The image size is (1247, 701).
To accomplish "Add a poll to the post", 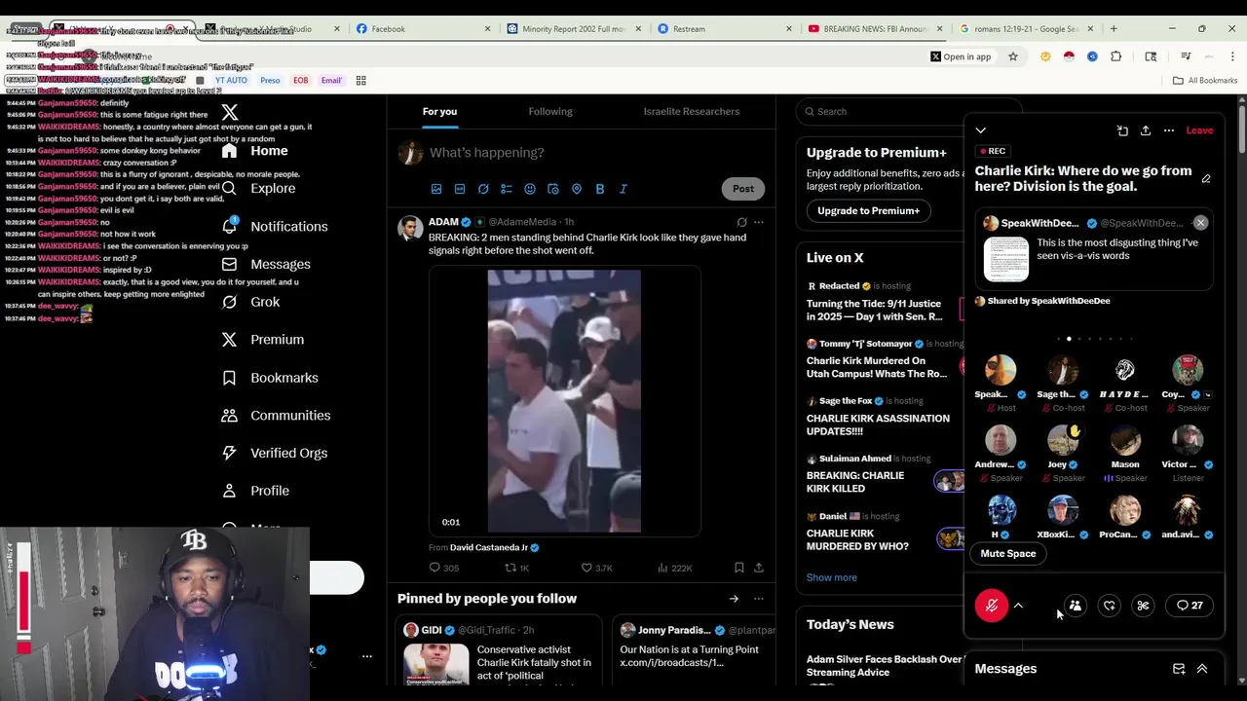I will coord(507,189).
